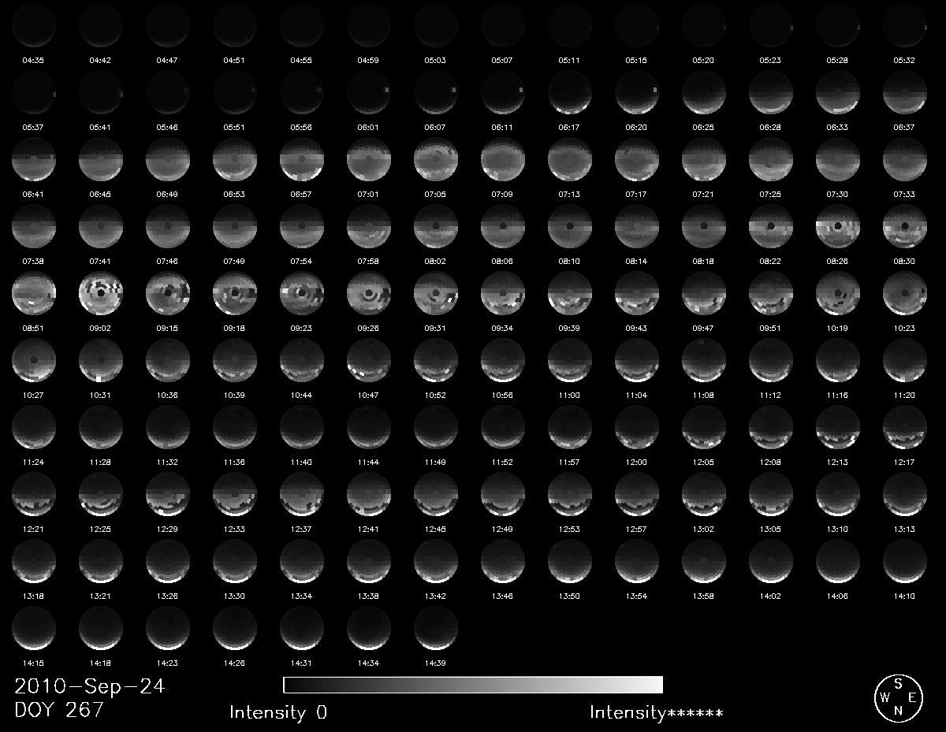The height and width of the screenshot is (732, 946).
Task: Open the sky image above 09:31
Action: coord(436,294)
